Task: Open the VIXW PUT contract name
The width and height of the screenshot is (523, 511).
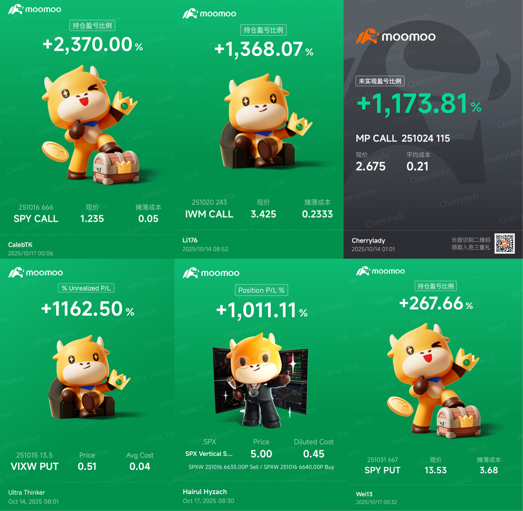Action: coord(35,466)
